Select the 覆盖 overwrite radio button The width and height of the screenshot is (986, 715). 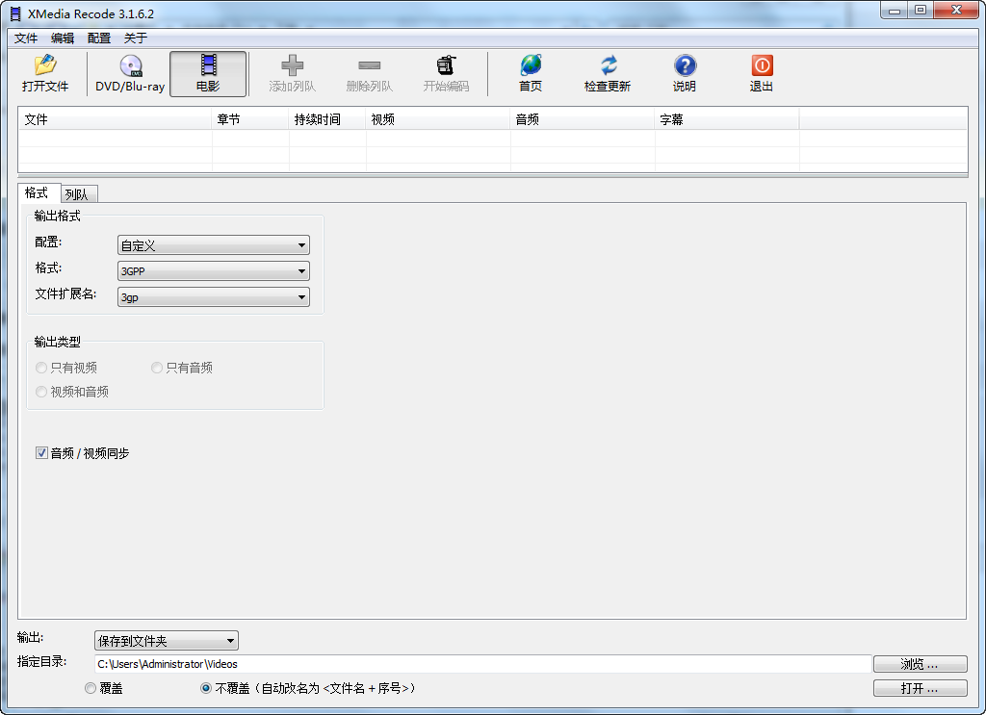click(91, 688)
